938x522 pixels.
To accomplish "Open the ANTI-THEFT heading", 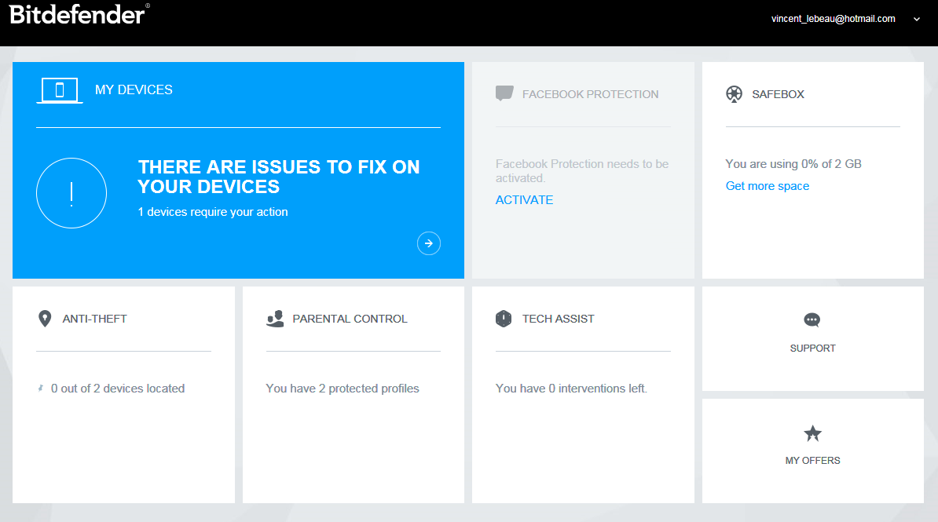I will click(94, 319).
